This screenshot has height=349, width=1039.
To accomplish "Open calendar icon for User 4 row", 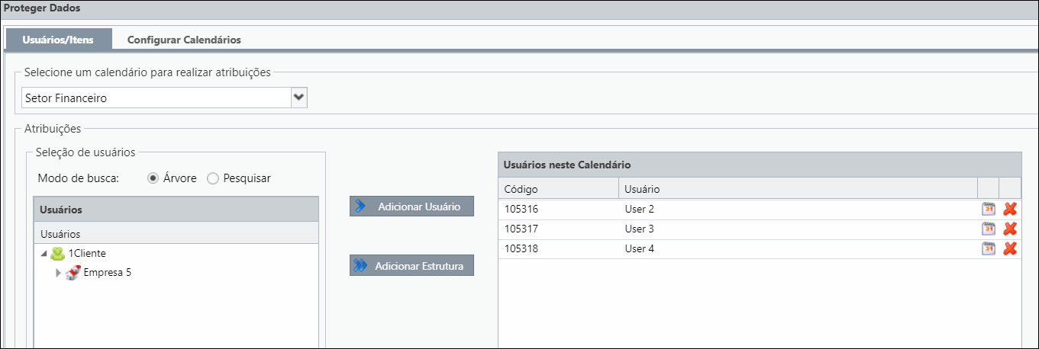I will pos(989,248).
